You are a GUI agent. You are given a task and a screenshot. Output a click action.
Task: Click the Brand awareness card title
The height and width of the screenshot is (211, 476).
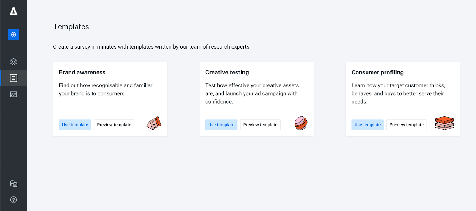(x=82, y=72)
